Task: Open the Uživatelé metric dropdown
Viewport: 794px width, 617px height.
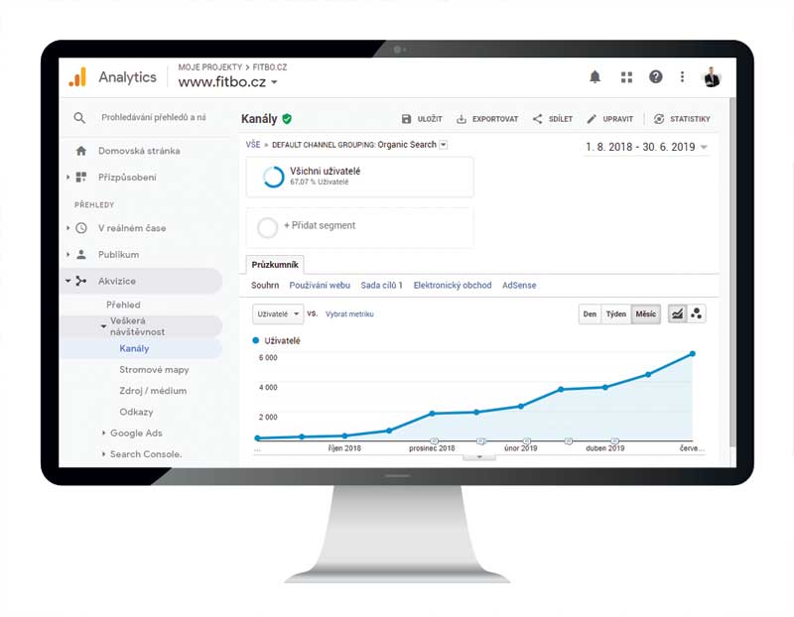Action: tap(278, 314)
